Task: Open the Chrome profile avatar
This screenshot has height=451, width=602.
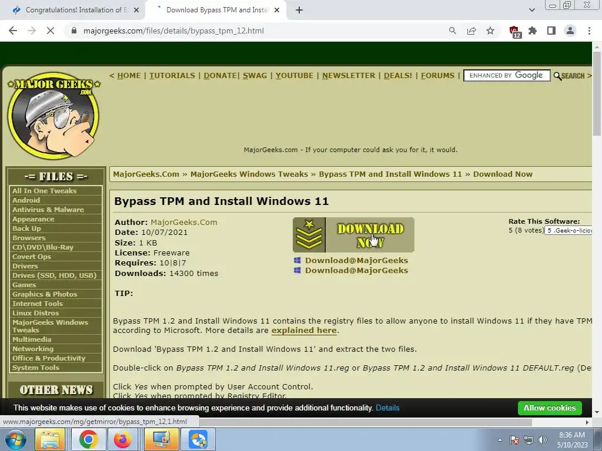Action: pos(570,31)
